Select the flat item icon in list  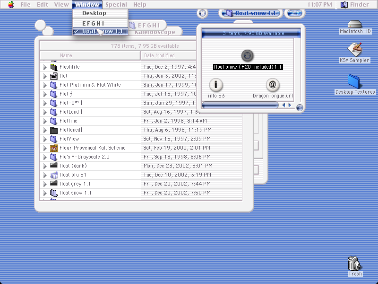click(54, 76)
